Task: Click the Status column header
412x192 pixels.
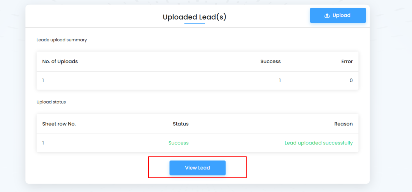Action: click(181, 124)
